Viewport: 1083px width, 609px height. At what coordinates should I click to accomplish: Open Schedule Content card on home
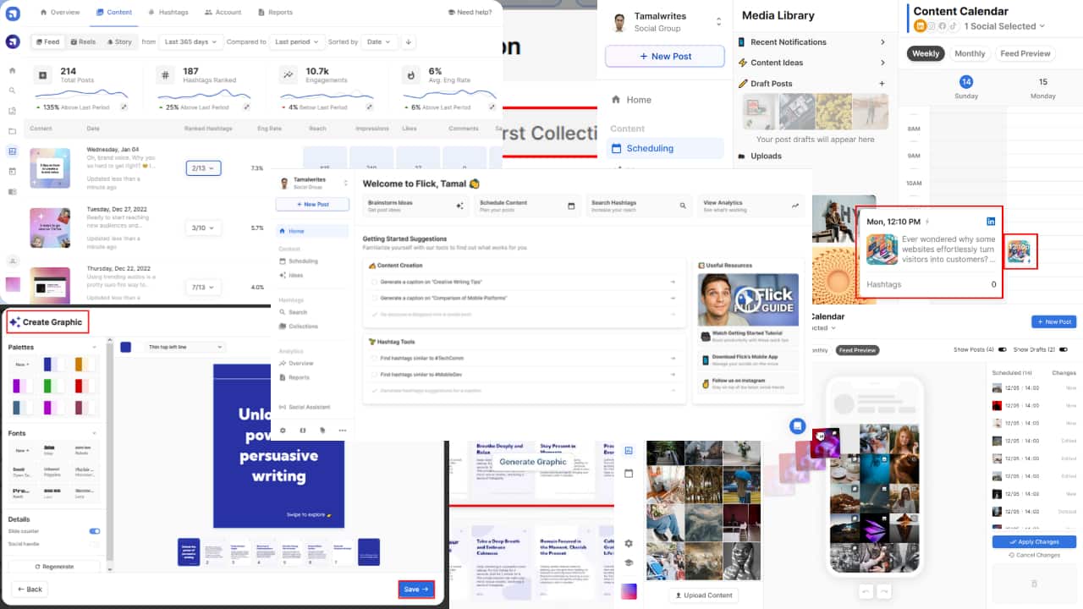[x=527, y=206]
